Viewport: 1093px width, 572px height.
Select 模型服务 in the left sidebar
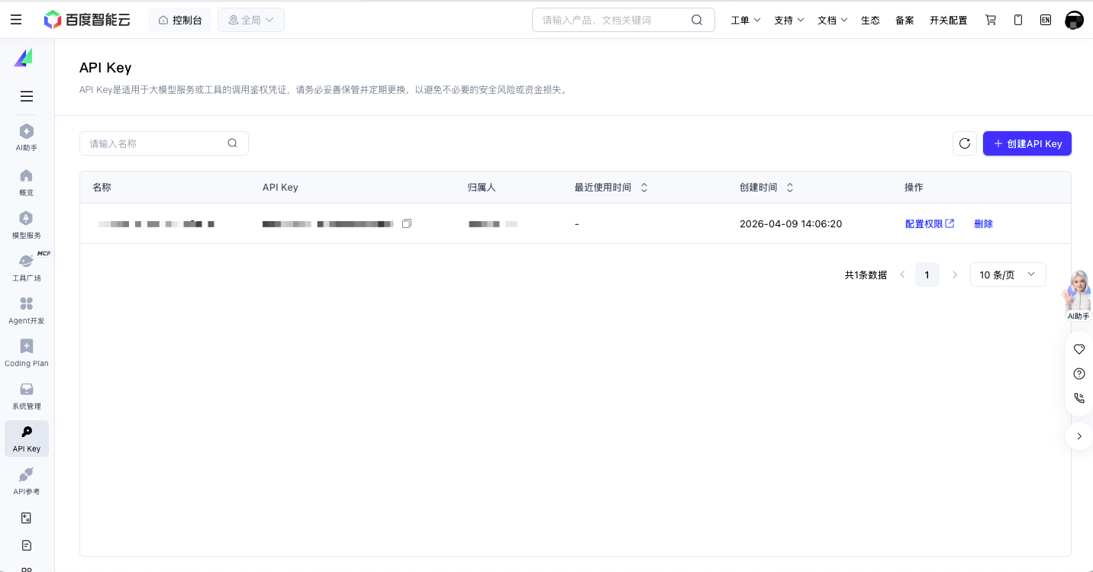[x=27, y=224]
